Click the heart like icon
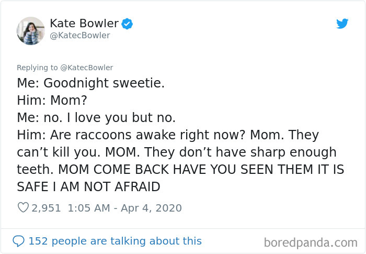Viewport: 366px width, 254px height. point(23,208)
